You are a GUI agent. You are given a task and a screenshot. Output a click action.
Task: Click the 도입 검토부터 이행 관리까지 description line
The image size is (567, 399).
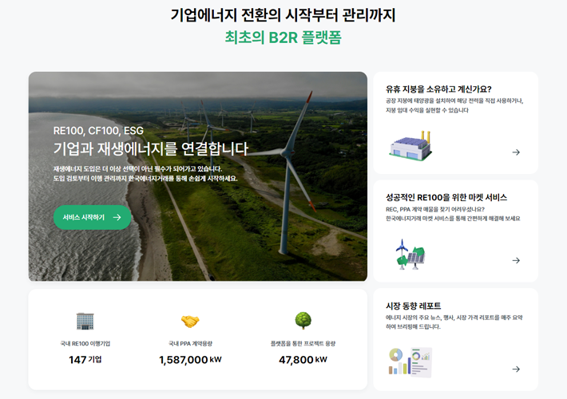coord(145,179)
